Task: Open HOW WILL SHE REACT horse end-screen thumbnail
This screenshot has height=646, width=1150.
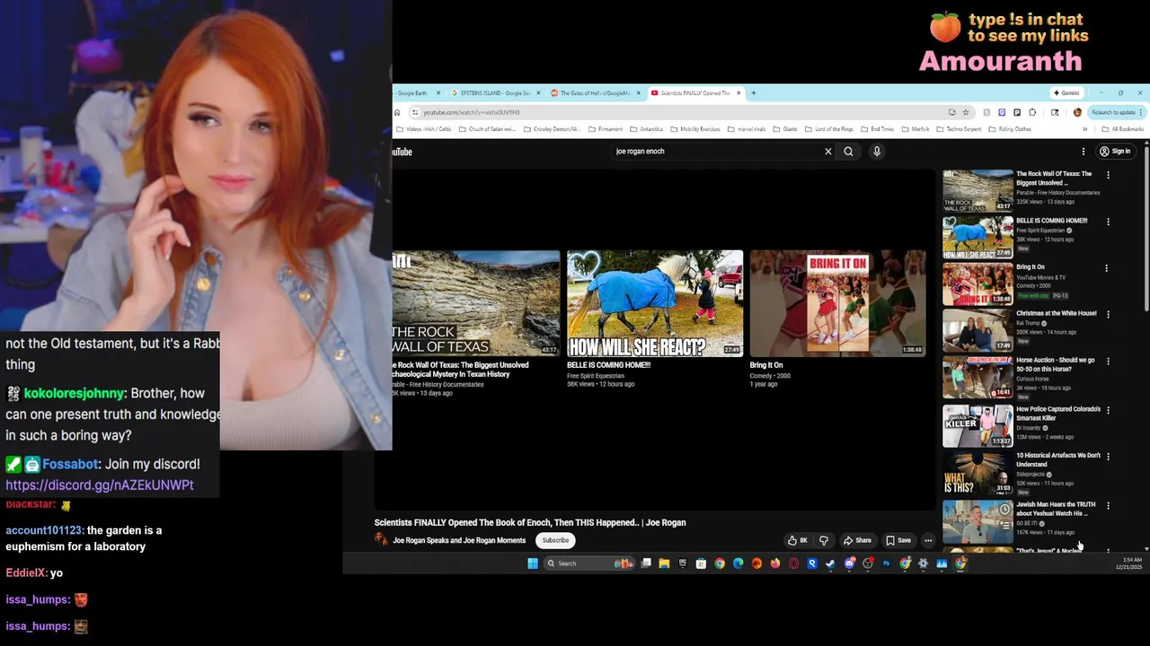Action: tap(655, 303)
